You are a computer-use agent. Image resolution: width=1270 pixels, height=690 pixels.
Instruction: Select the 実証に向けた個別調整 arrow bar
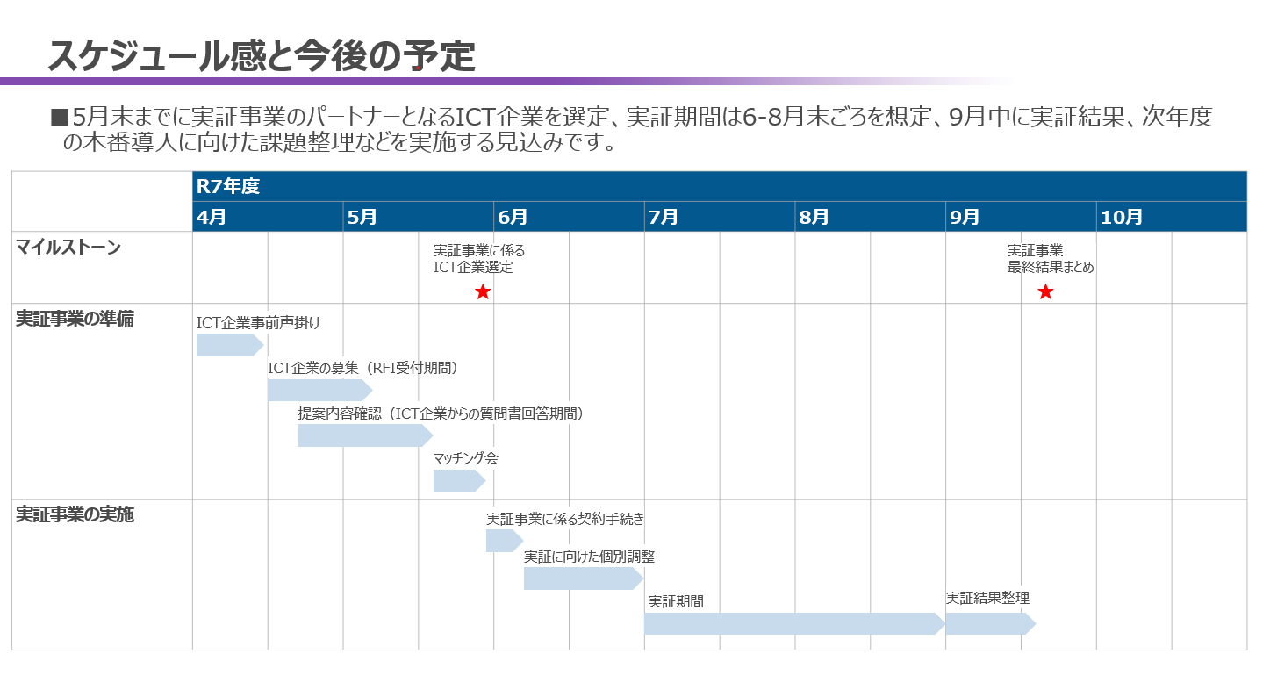(582, 579)
